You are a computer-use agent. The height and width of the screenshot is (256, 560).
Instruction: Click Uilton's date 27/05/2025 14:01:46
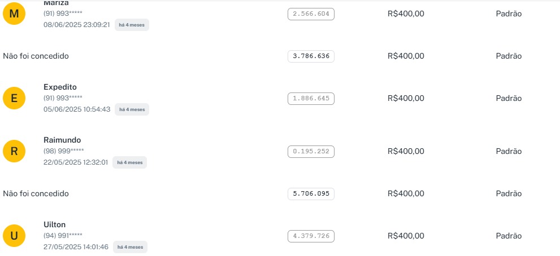76,247
